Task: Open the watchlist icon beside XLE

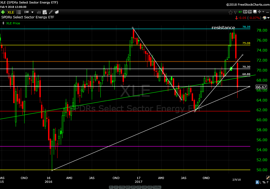Action: [19, 12]
